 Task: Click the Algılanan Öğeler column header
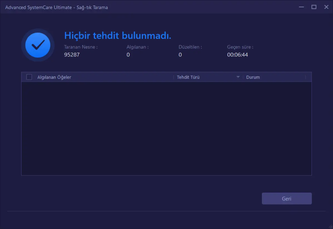tap(54, 77)
